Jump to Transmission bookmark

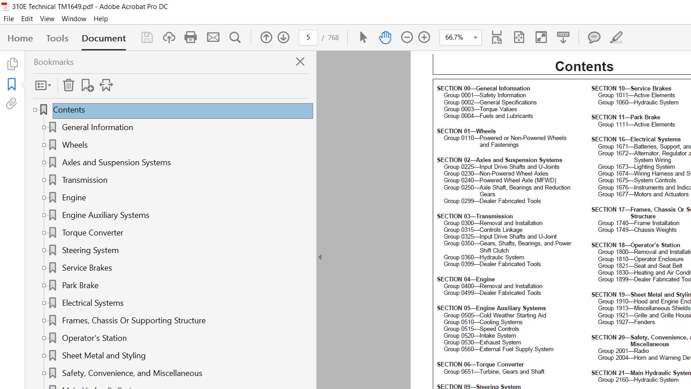85,180
